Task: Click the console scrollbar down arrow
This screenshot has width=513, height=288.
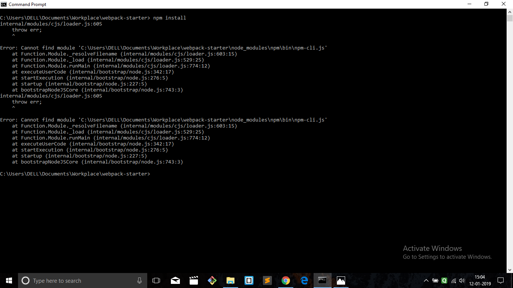Action: click(510, 270)
